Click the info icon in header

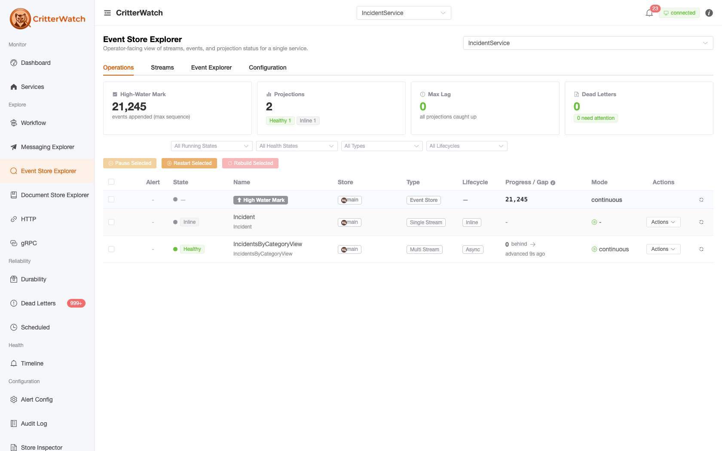[709, 13]
